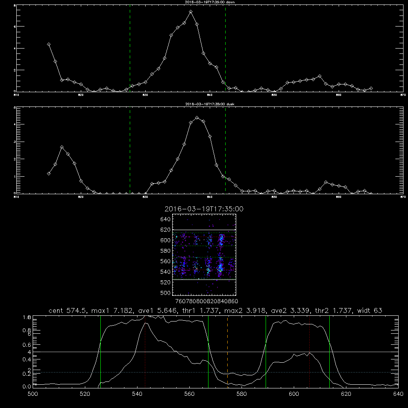Click the dusk plot title '2016-03-19T17:35:00 dusk'
This screenshot has height=408, width=408.
(210, 104)
